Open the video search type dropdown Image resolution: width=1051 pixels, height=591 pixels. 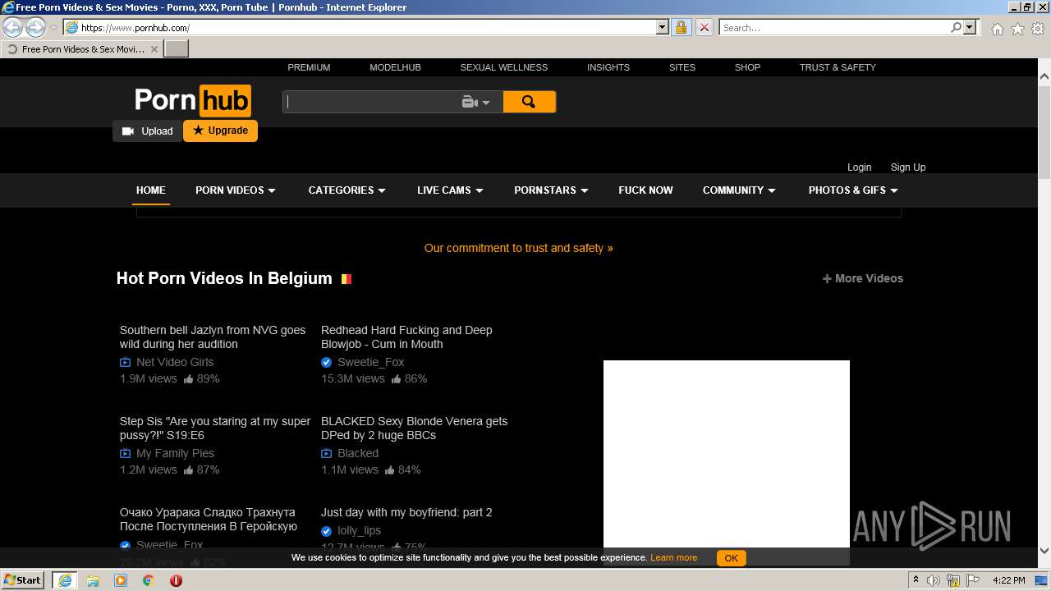(476, 103)
